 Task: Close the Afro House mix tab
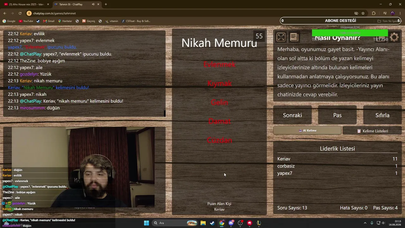pos(48,4)
